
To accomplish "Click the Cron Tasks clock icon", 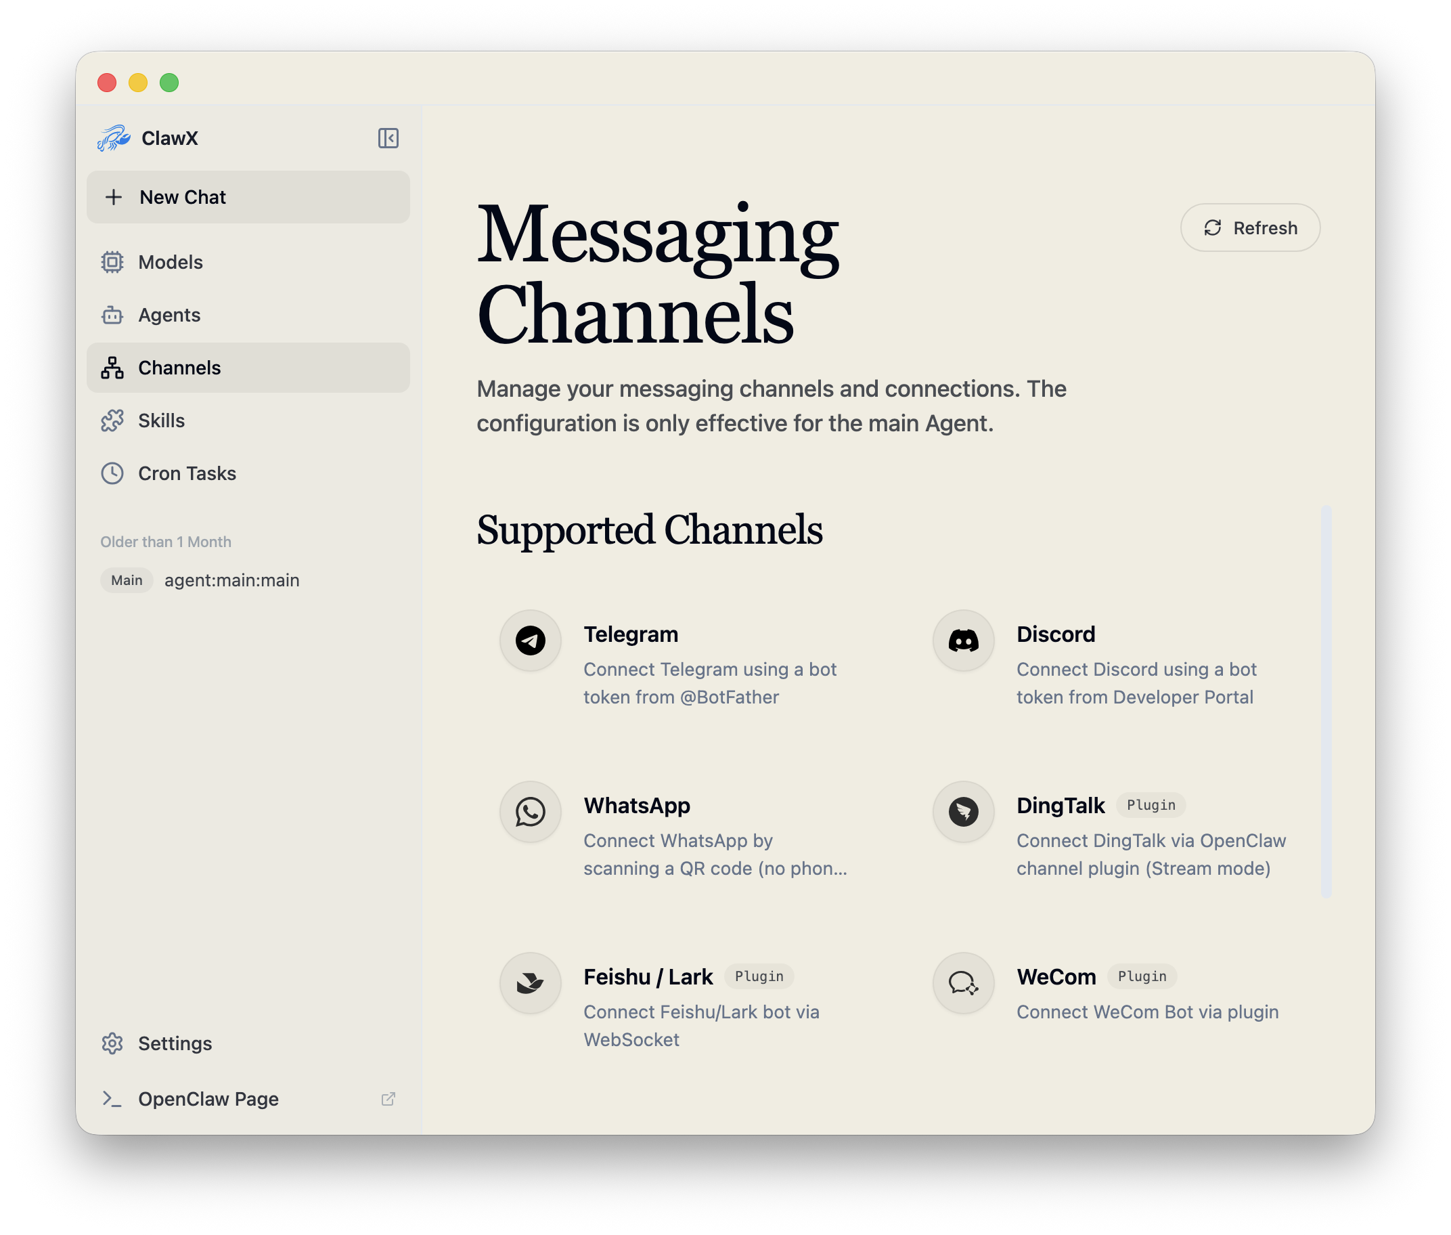I will (112, 473).
